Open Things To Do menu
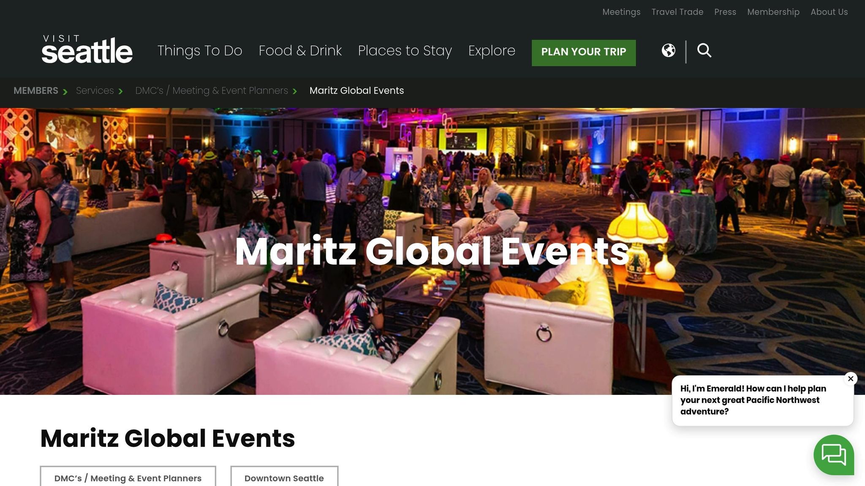Screen dimensions: 865x486 [200, 51]
